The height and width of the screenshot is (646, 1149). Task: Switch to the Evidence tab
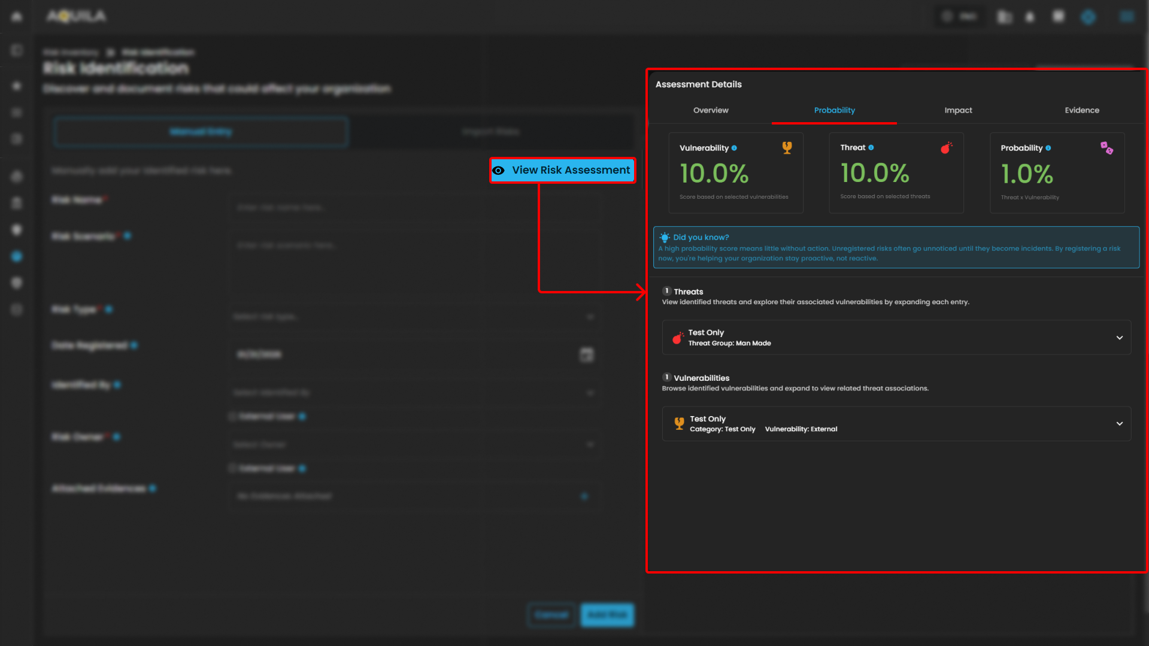(x=1081, y=110)
